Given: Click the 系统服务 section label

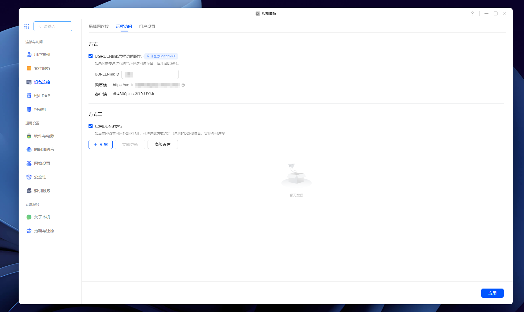Looking at the screenshot, I should click(x=32, y=204).
